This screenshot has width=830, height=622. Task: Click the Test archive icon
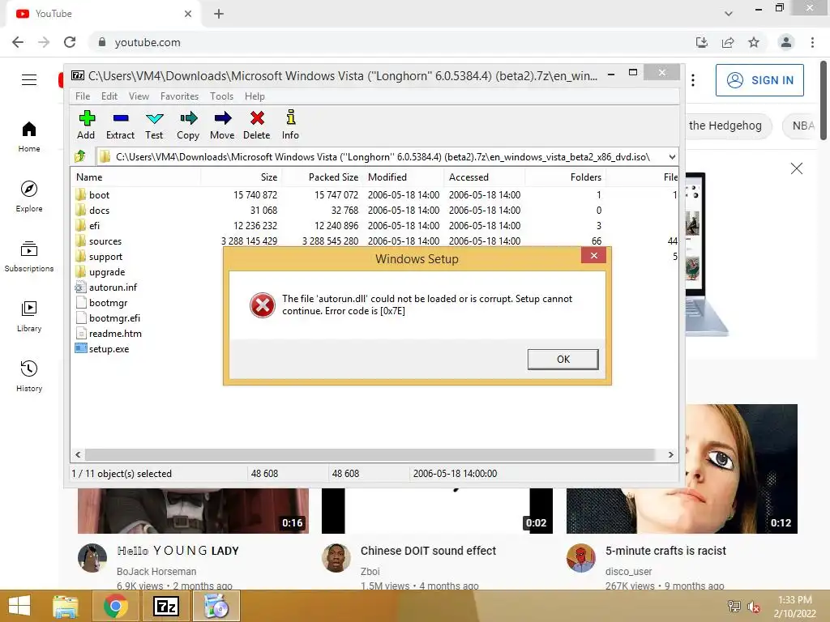(x=154, y=126)
